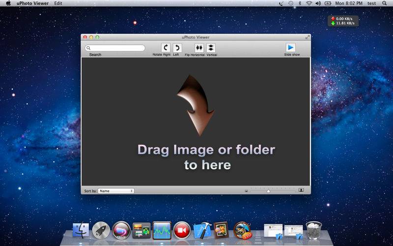393x246 pixels.
Task: Open the first window-preview folder stack in Dock
Action: point(274,231)
